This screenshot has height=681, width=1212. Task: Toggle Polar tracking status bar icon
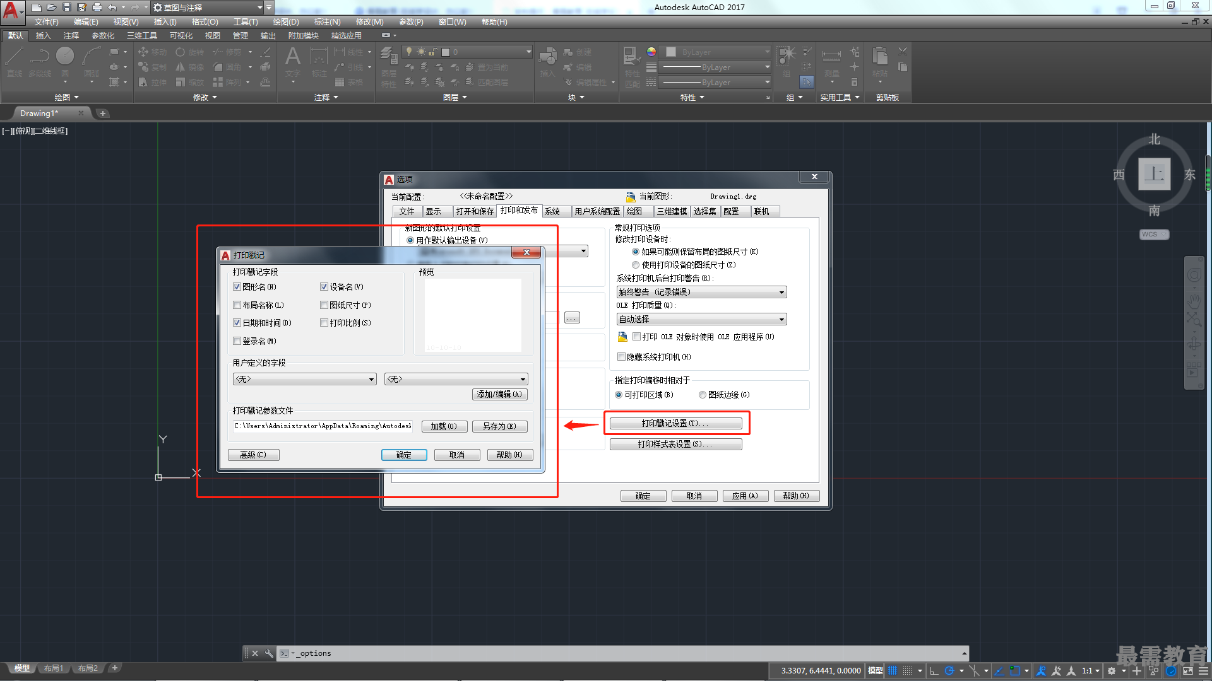(x=949, y=671)
